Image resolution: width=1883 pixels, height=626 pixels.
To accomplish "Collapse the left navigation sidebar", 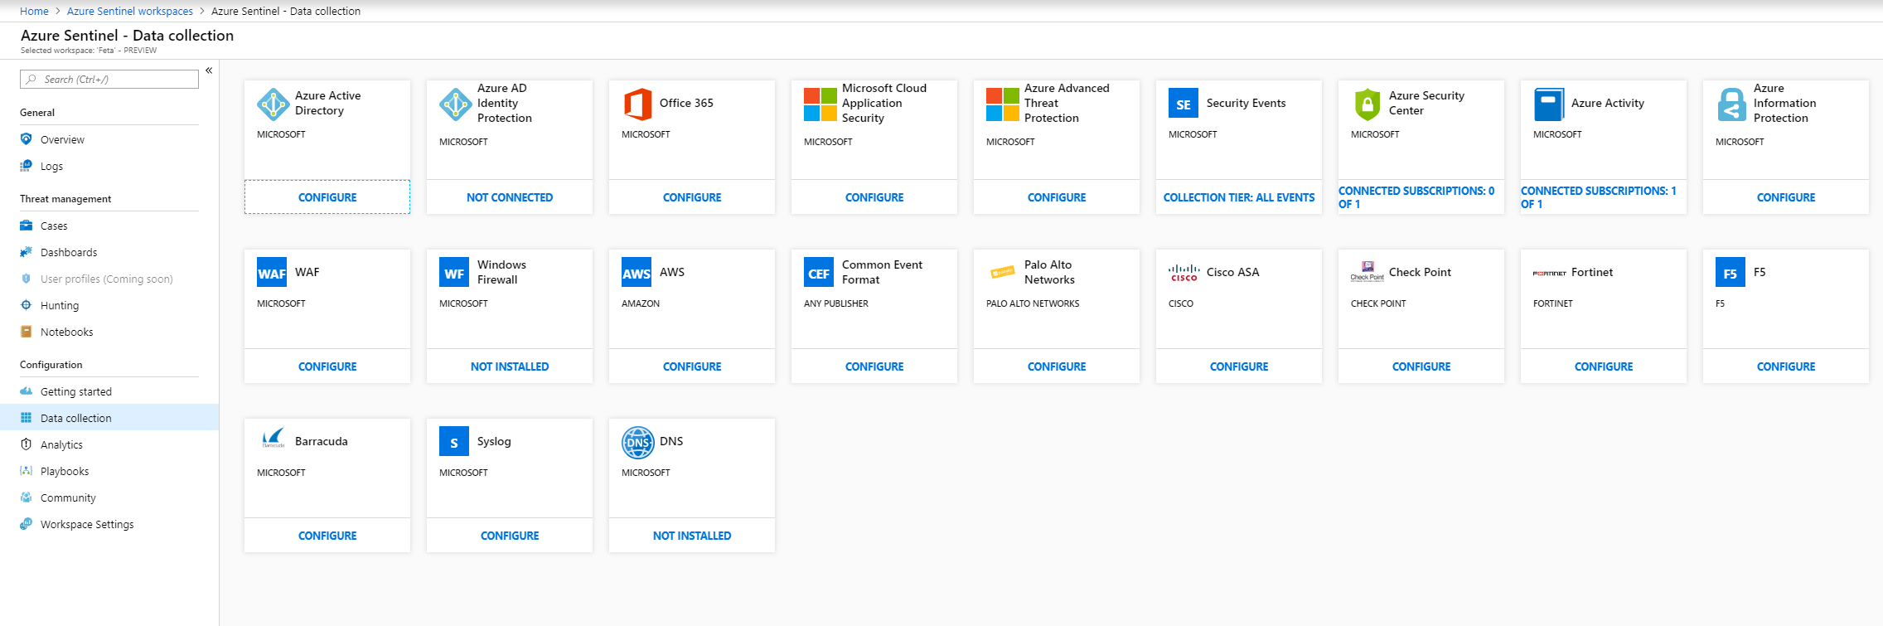I will [x=209, y=70].
